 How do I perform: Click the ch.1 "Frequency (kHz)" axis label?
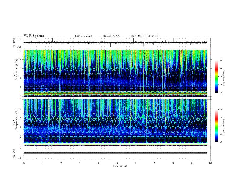[16, 69]
